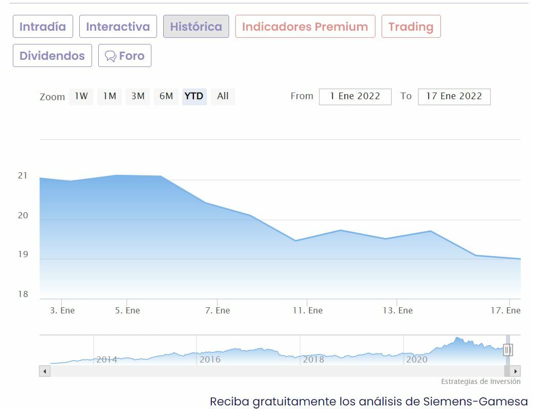533x409 pixels.
Task: Switch to the Interactiva tab
Action: [118, 27]
